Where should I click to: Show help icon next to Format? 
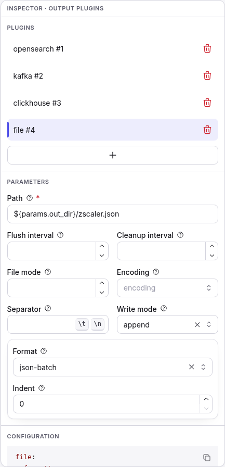44,351
